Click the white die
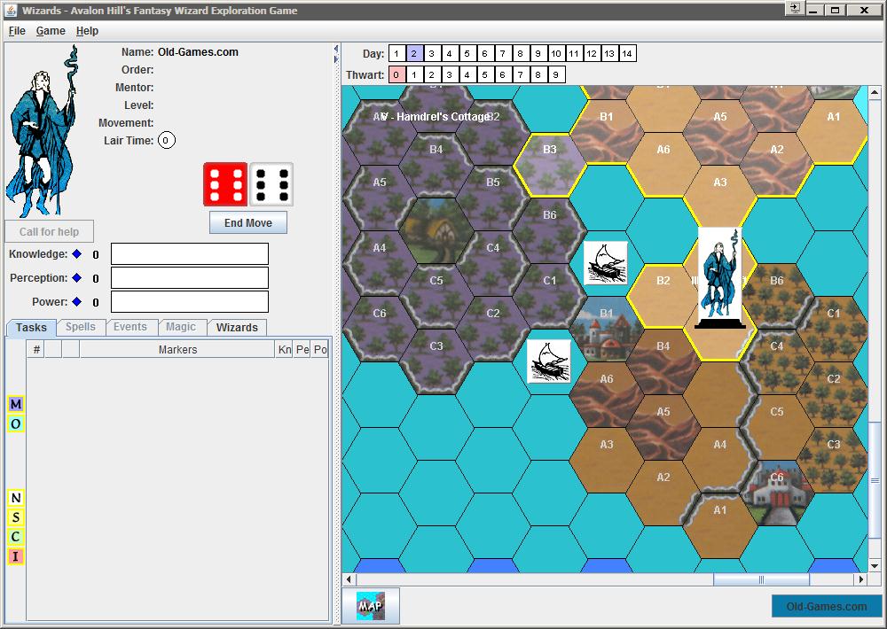 271,184
